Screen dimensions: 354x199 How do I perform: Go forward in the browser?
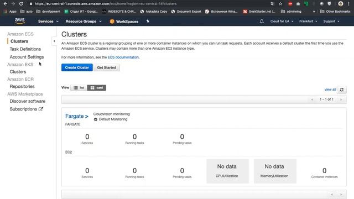tap(13, 4)
